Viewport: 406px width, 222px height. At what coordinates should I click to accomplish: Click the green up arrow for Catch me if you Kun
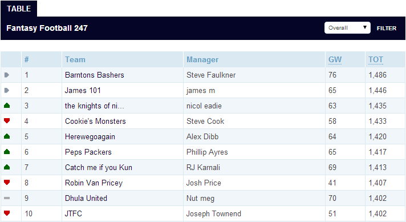[7, 167]
